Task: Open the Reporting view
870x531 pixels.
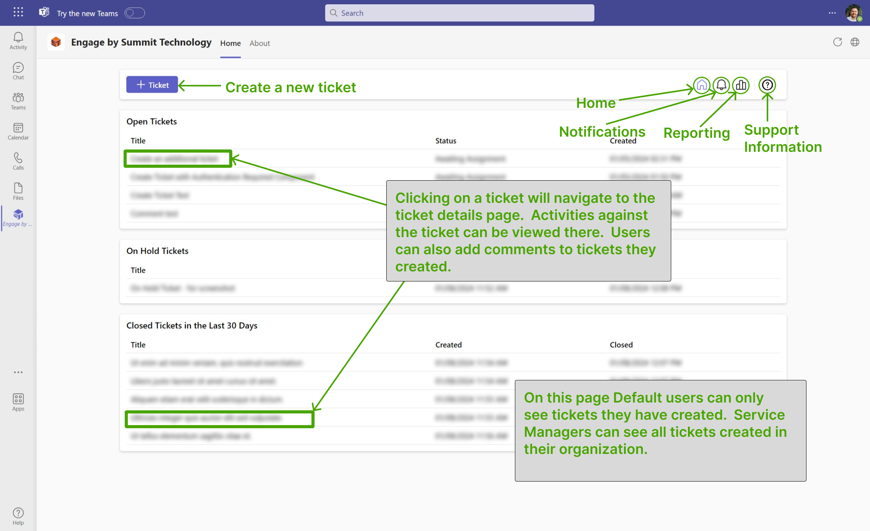Action: (x=741, y=85)
